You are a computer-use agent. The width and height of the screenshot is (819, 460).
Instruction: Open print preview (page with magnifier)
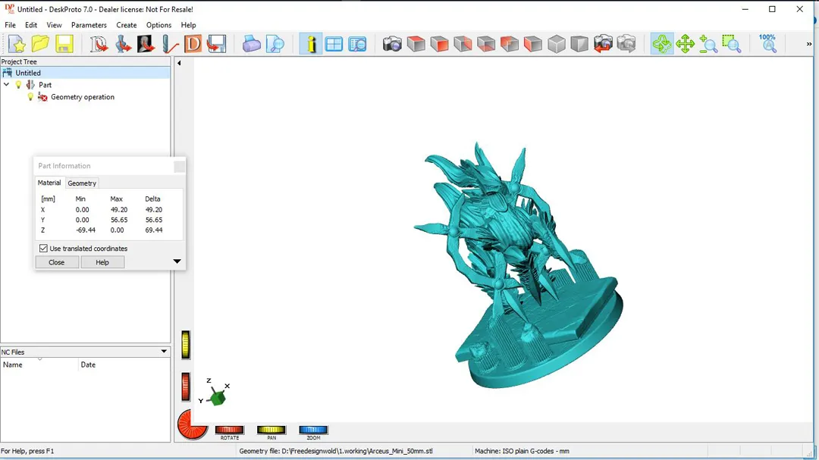[x=275, y=44]
